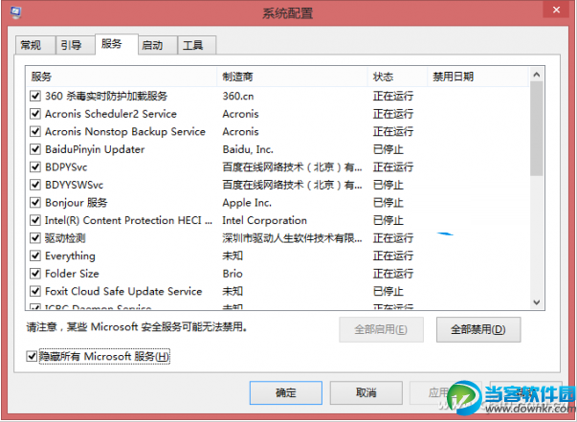Image resolution: width=577 pixels, height=422 pixels.
Task: Select the Brio manufacturer cell
Action: coord(233,274)
